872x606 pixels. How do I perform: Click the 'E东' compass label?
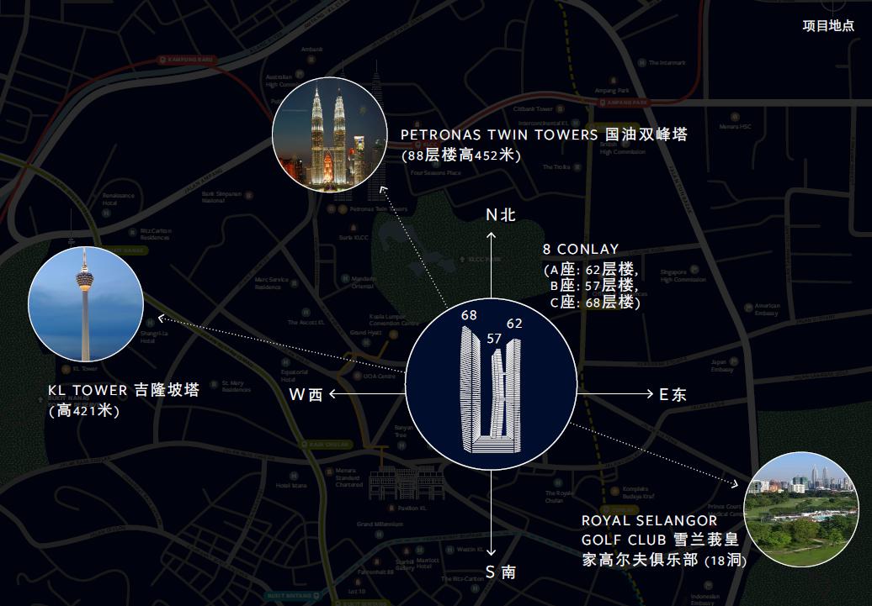pyautogui.click(x=673, y=394)
